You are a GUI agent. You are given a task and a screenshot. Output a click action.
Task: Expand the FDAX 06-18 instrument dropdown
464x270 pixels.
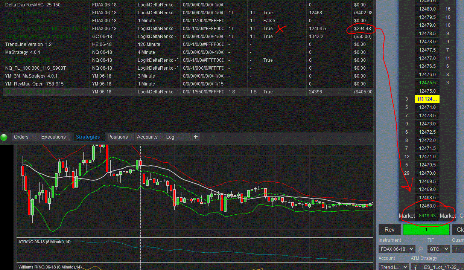(x=397, y=249)
